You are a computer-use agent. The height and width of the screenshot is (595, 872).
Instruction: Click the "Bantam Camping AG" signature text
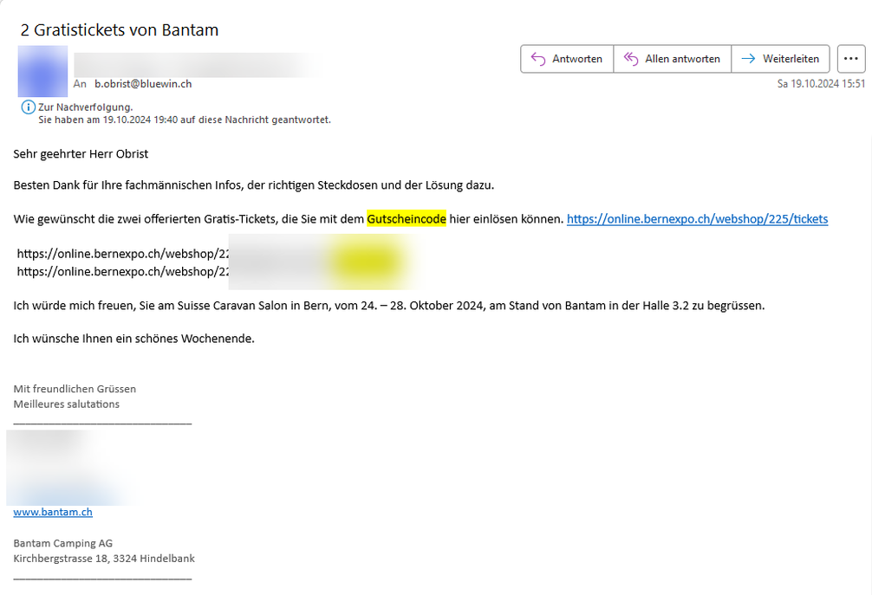point(63,543)
